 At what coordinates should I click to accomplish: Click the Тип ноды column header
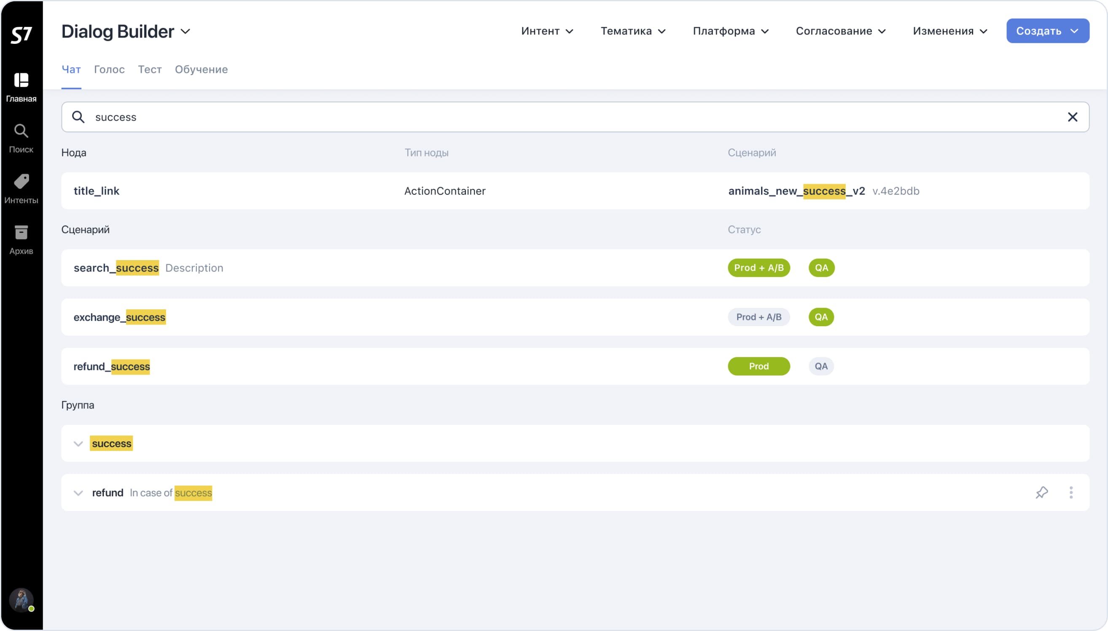[x=427, y=153]
